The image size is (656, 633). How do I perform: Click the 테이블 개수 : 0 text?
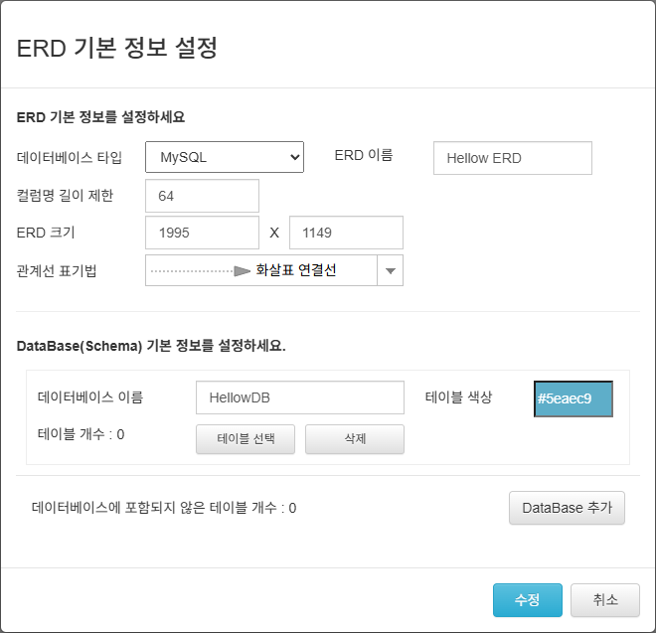[81, 434]
